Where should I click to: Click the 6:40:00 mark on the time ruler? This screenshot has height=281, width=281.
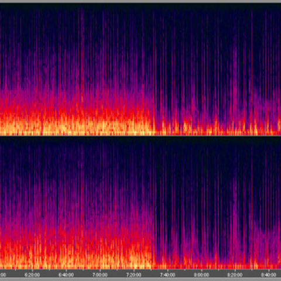[66, 275]
